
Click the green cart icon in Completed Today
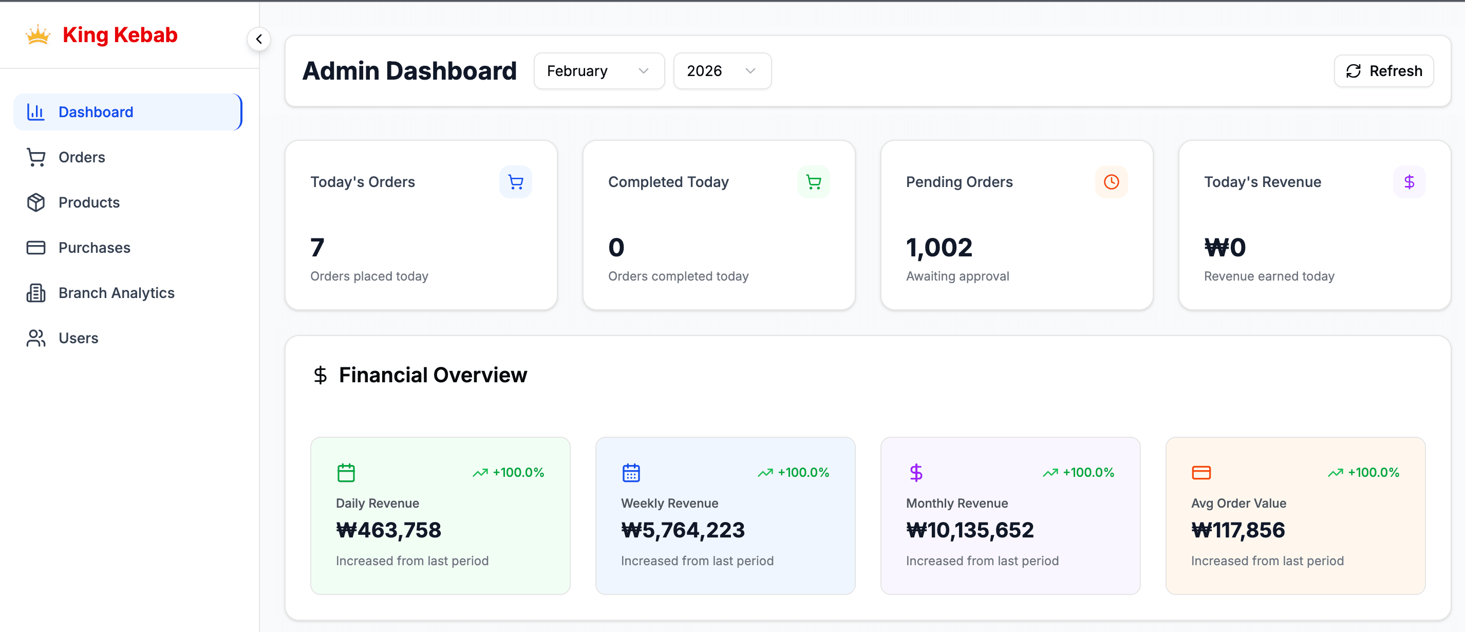813,182
